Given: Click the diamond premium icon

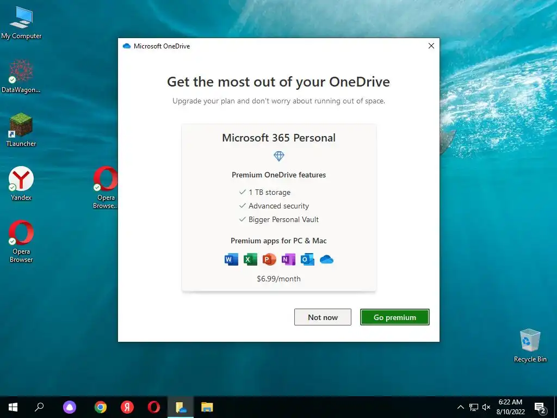Looking at the screenshot, I should (x=279, y=156).
